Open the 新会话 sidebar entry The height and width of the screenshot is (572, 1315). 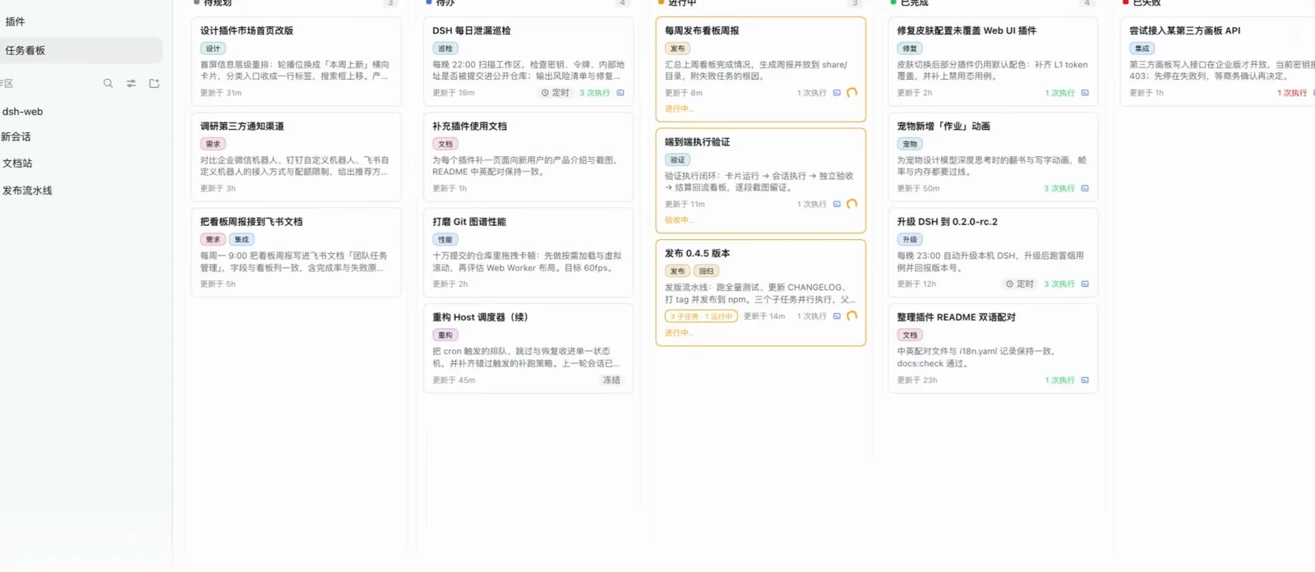[16, 136]
